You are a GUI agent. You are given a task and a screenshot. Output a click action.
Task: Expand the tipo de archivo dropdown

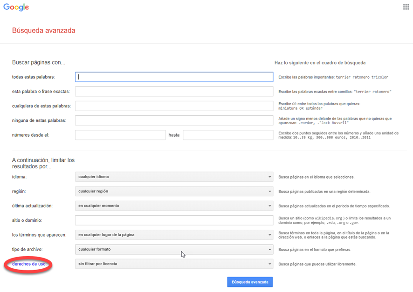point(174,249)
